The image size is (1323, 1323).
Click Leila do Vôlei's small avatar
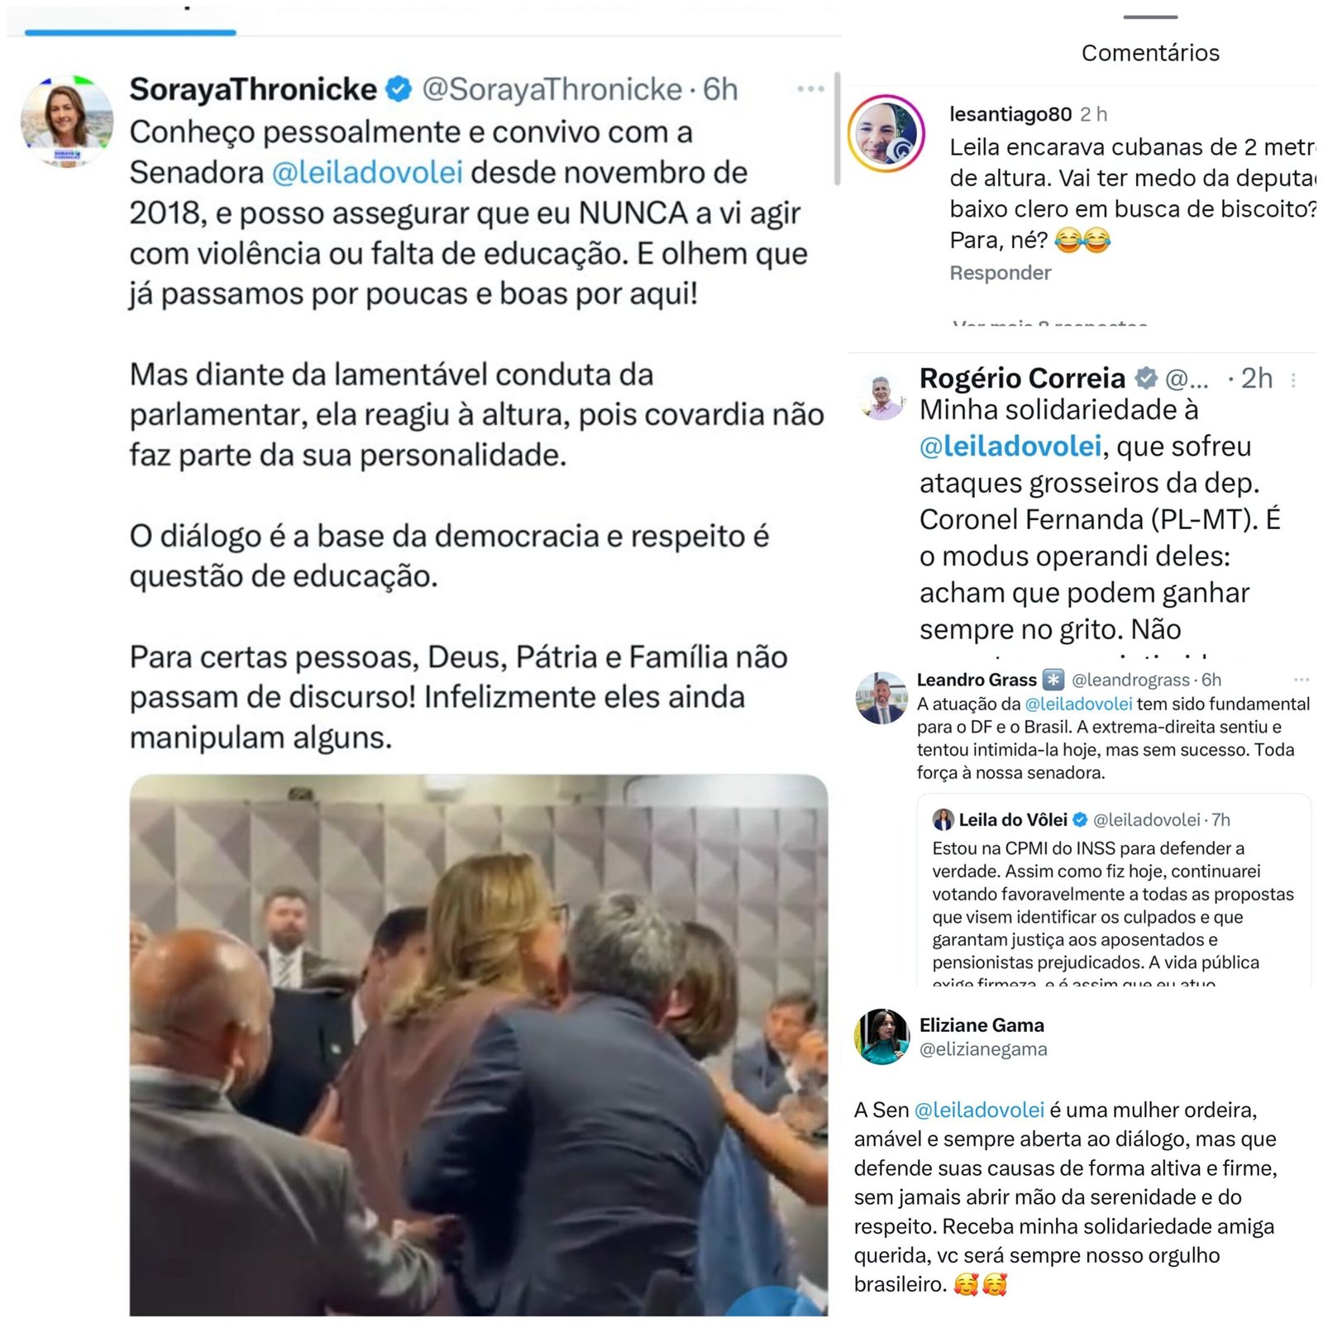943,819
